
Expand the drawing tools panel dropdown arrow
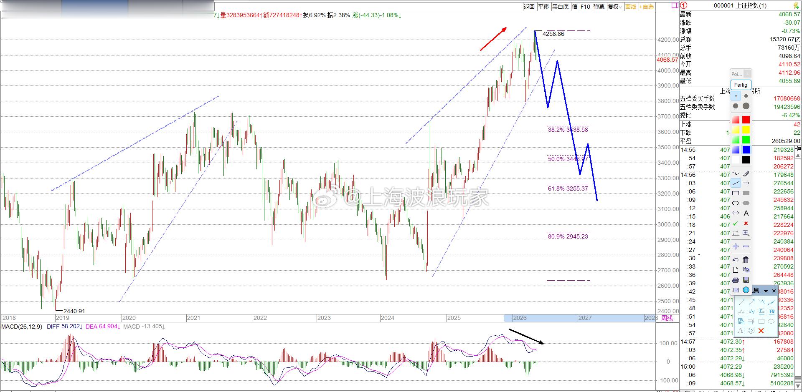766,291
